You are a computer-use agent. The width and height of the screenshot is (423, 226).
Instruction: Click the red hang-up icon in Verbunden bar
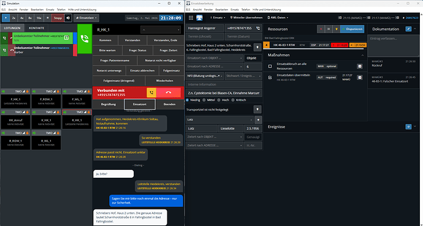[x=169, y=92]
